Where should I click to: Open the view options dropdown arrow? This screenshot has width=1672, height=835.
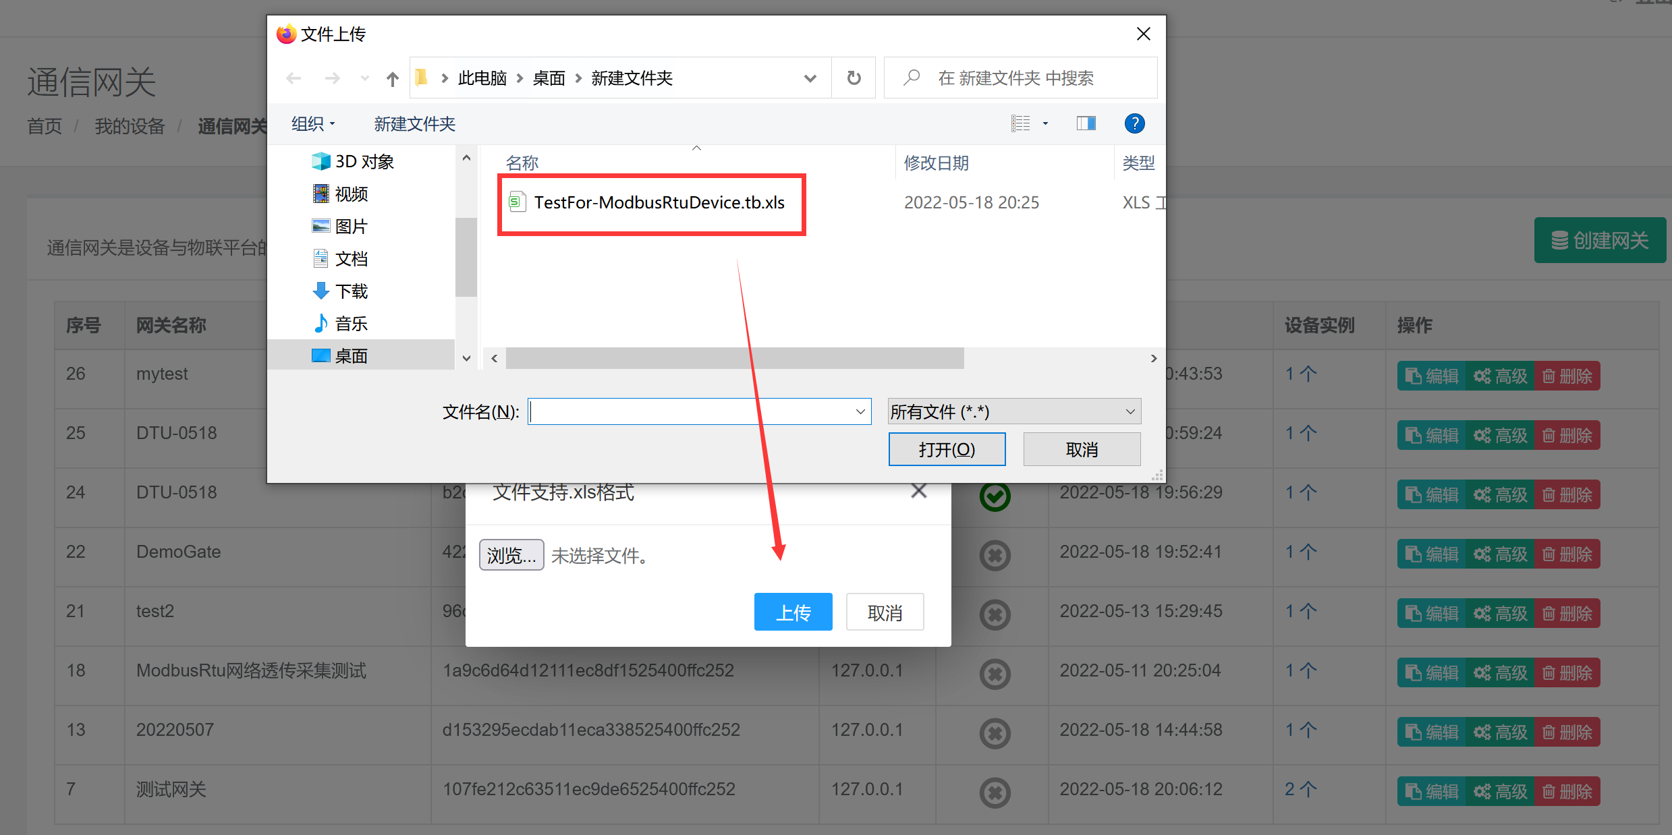click(x=1045, y=123)
